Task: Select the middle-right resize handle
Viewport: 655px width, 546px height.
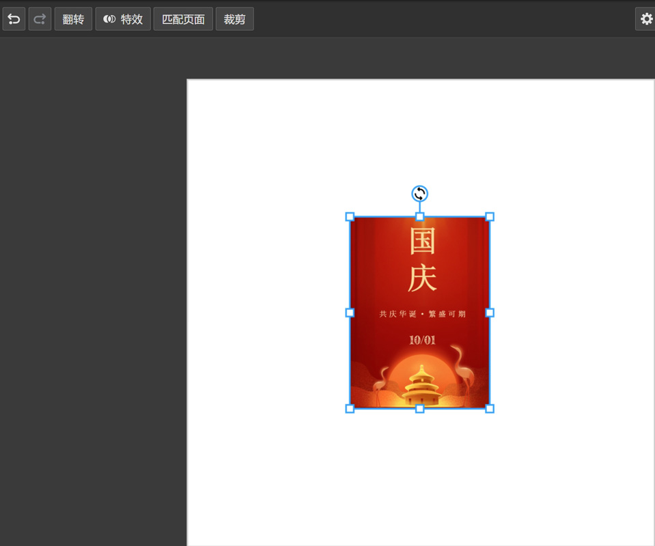Action: pos(490,313)
